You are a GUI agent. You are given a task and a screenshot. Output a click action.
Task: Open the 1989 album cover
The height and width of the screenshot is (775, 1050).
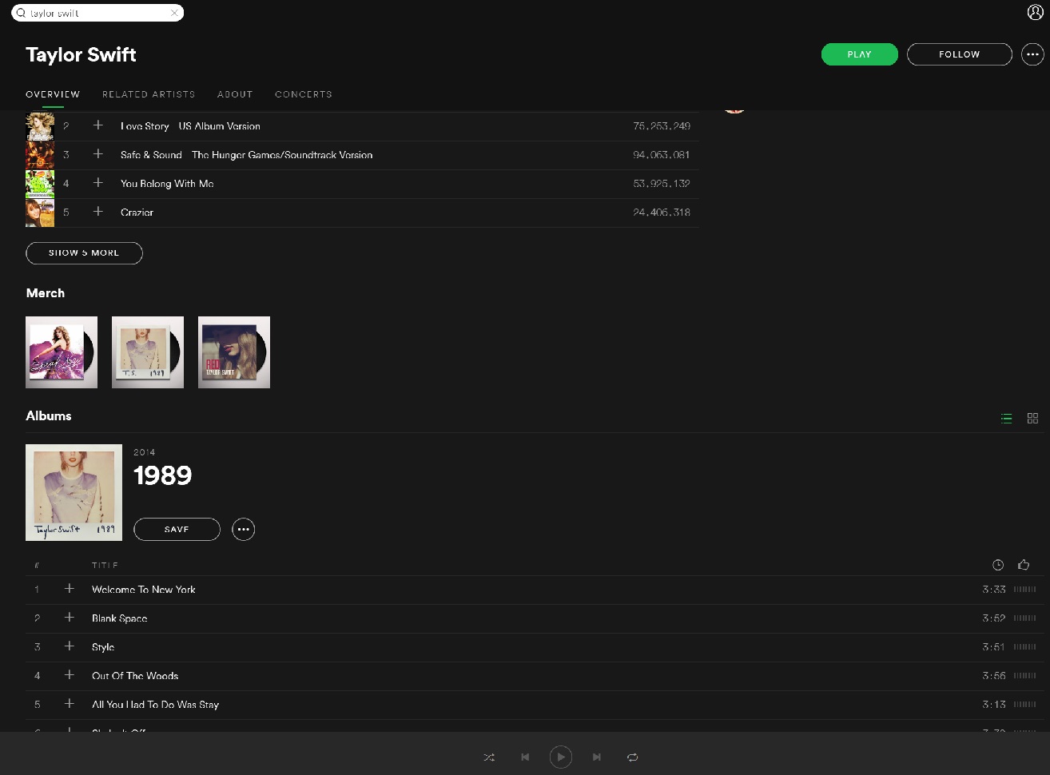click(x=74, y=492)
